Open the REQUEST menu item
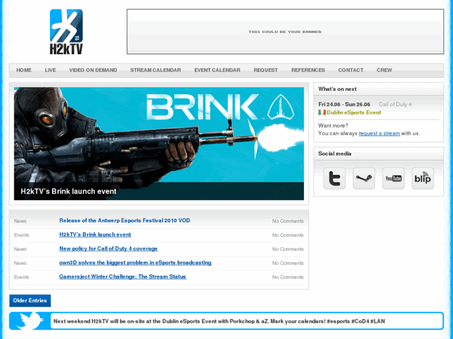Screen dimensions: 453x339 tap(265, 70)
